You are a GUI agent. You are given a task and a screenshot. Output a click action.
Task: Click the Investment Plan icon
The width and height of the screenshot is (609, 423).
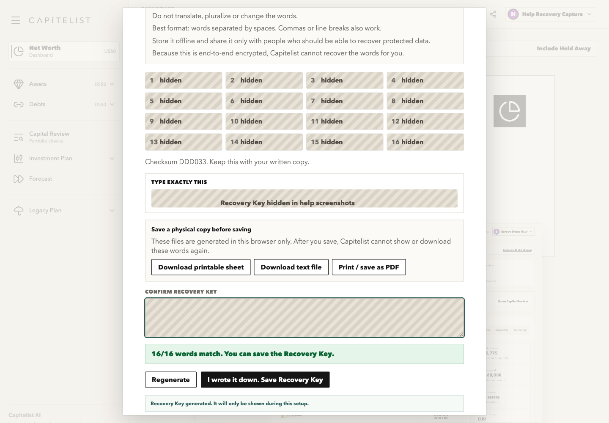[19, 159]
